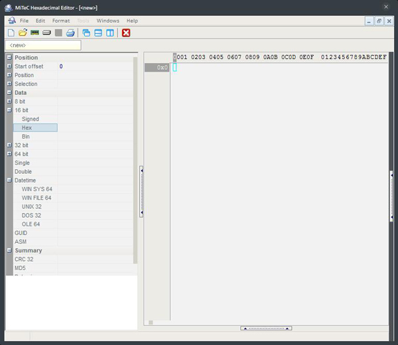
Task: Collapse the Datetime group
Action: pyautogui.click(x=9, y=180)
